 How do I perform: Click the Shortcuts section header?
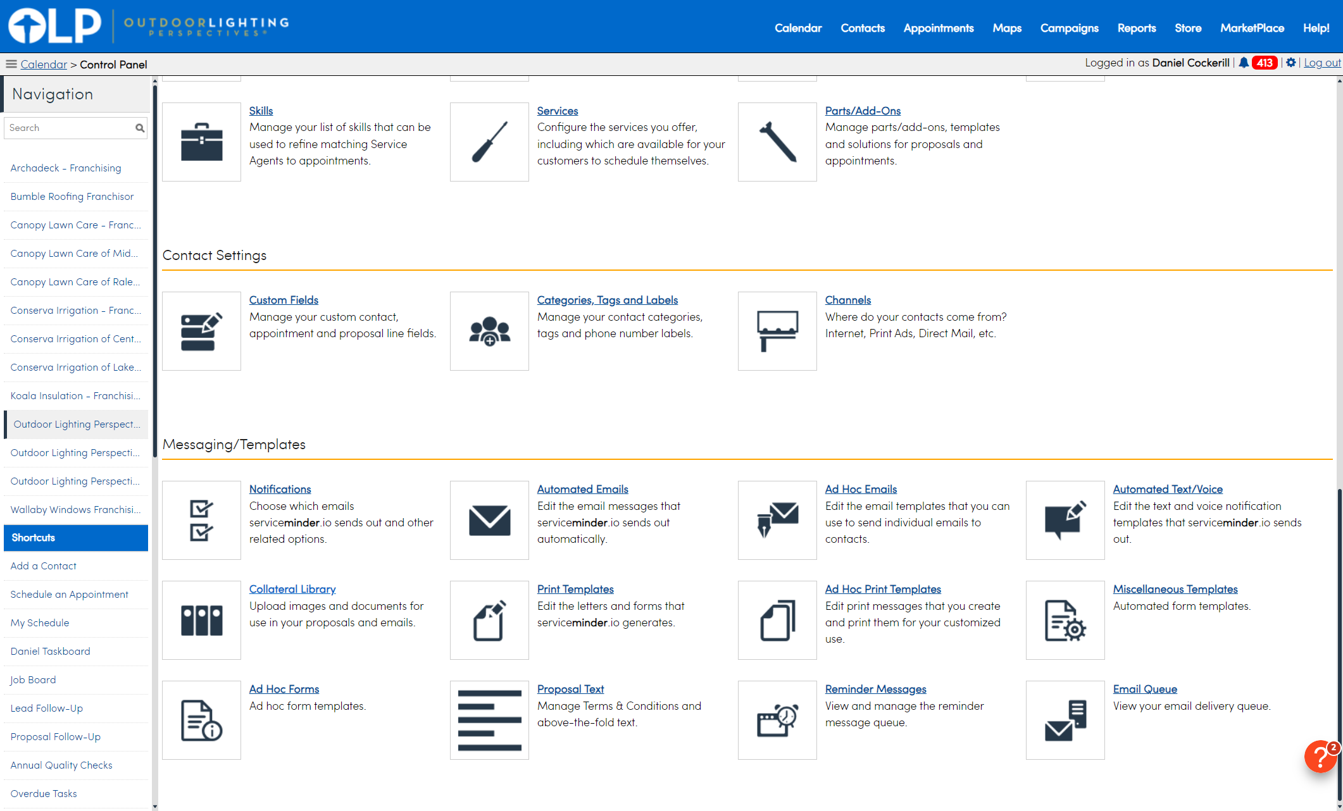(x=76, y=538)
